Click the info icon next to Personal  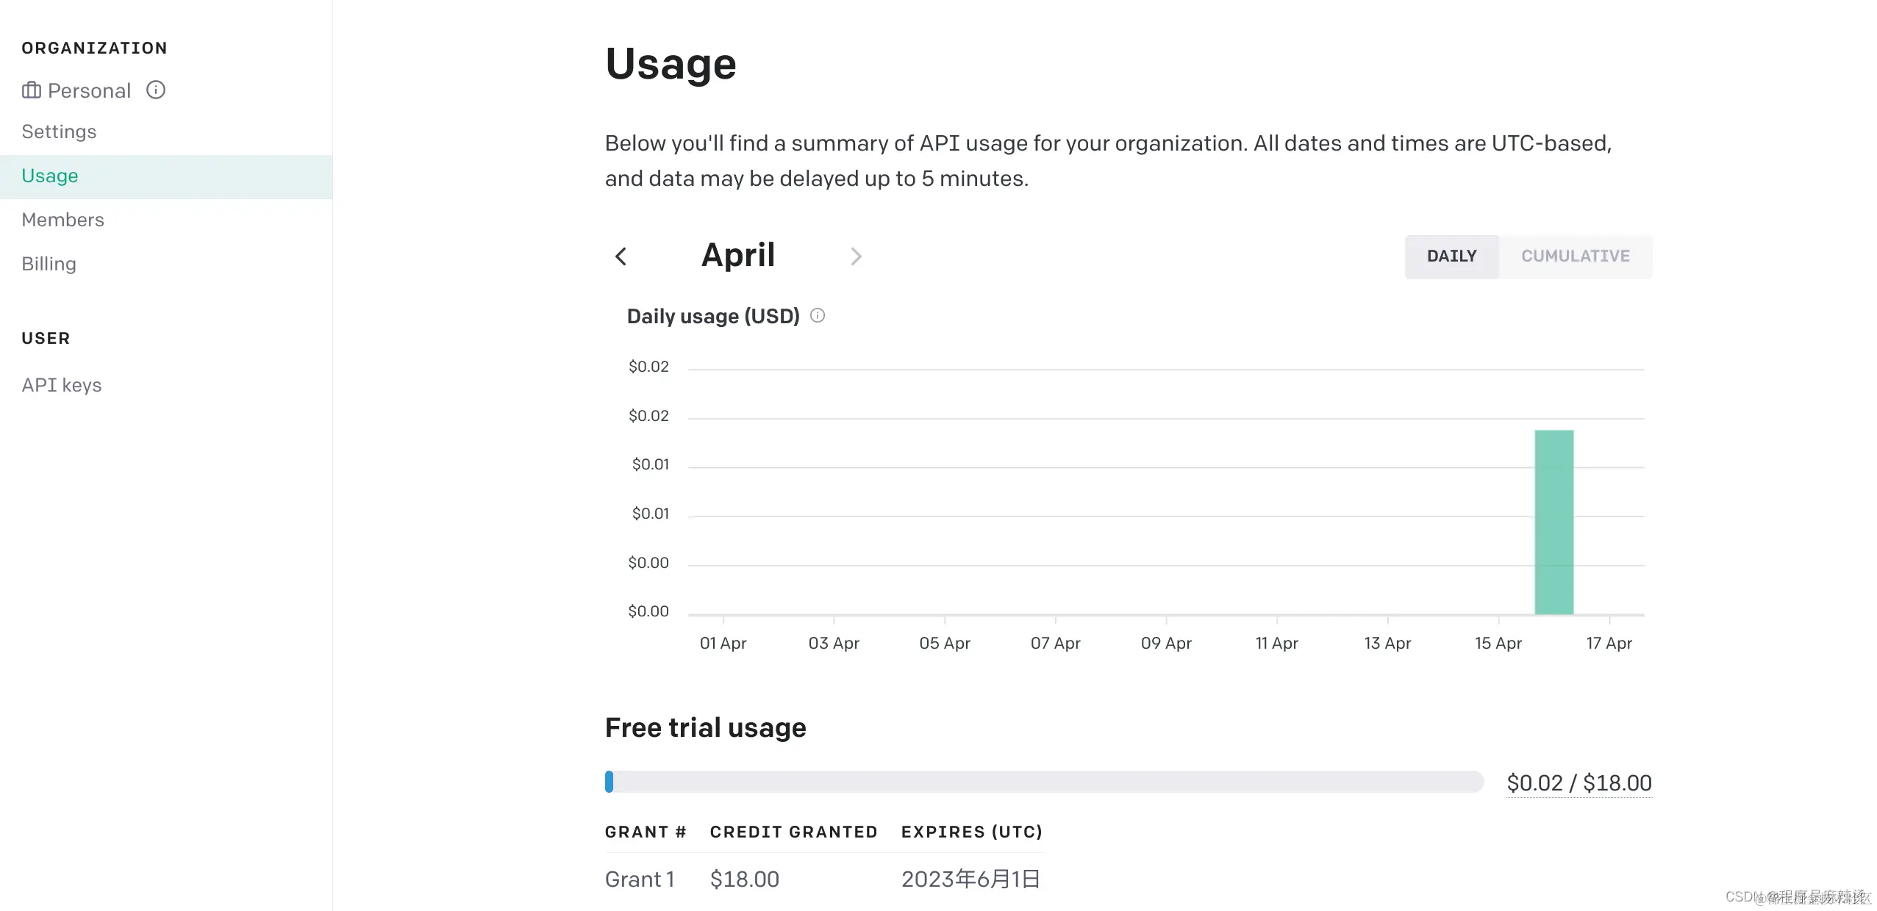pos(156,90)
